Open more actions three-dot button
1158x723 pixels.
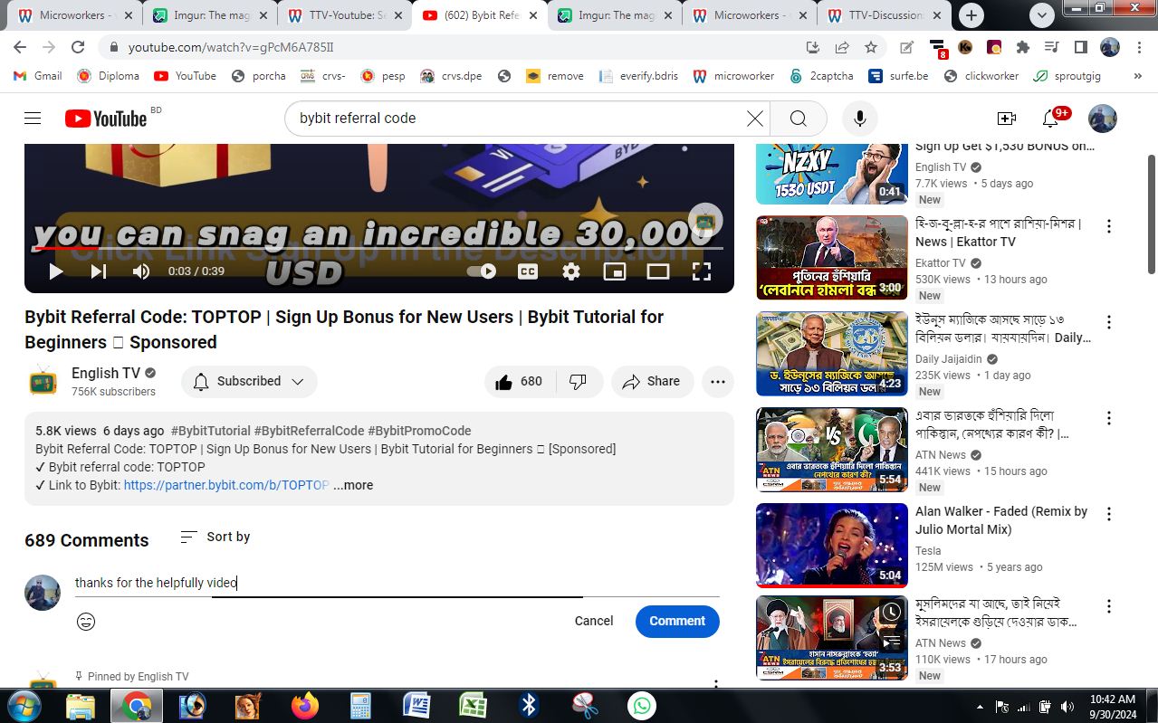click(x=718, y=382)
